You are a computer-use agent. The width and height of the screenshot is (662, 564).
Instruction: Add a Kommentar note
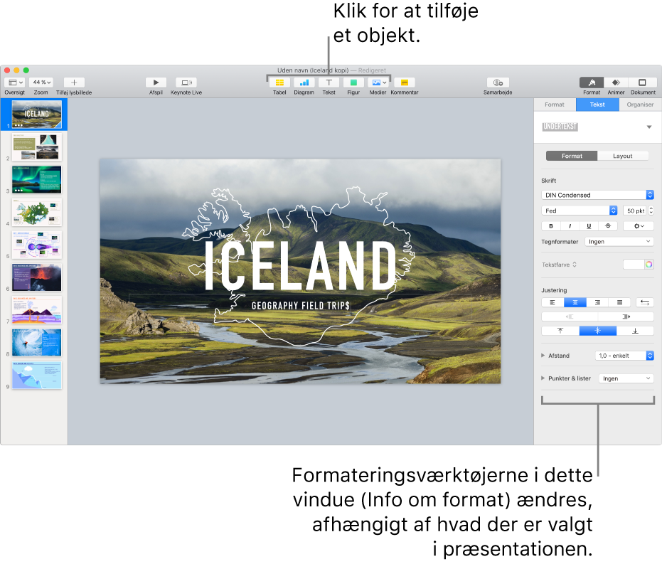point(404,83)
